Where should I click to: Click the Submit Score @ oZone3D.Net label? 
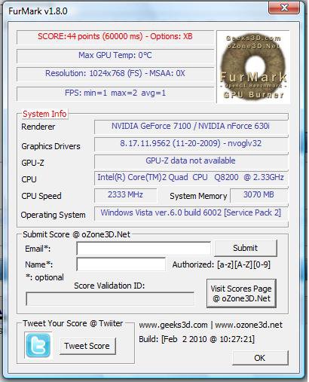(76, 234)
